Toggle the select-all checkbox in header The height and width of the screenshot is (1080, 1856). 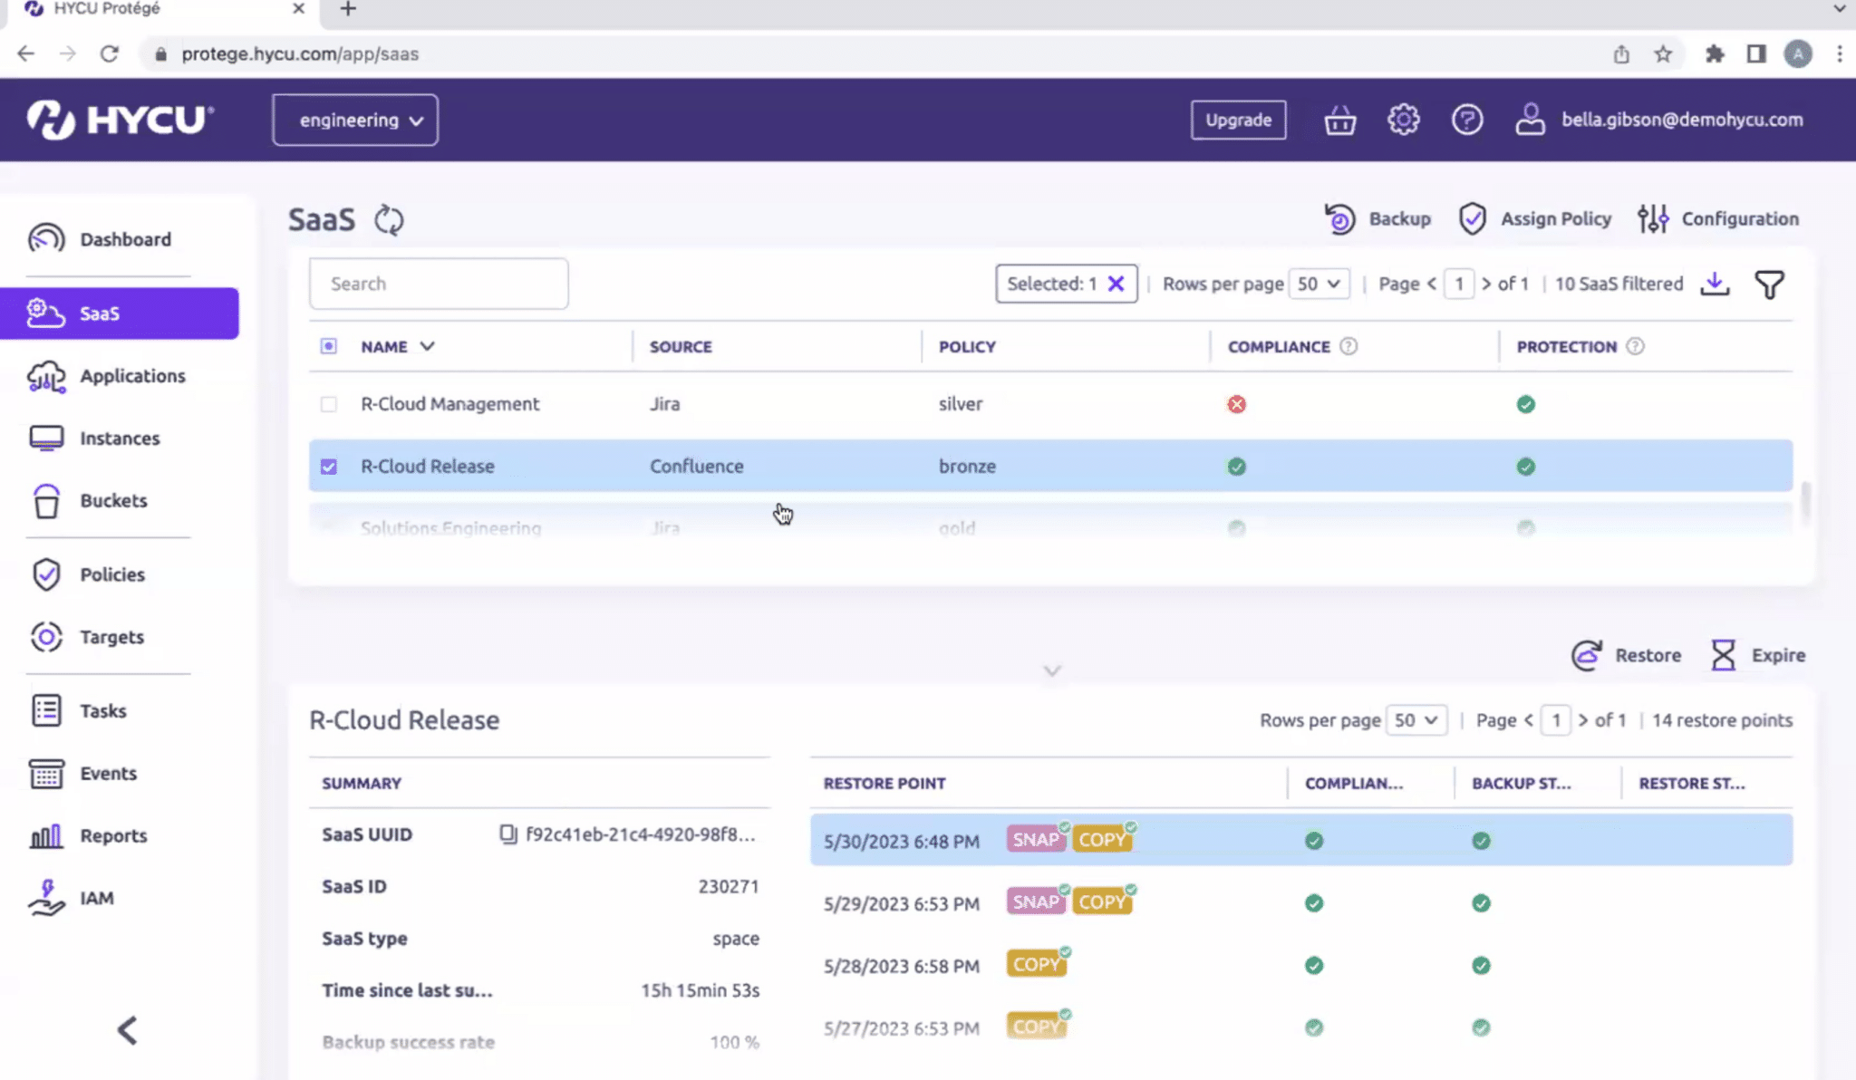(x=329, y=346)
